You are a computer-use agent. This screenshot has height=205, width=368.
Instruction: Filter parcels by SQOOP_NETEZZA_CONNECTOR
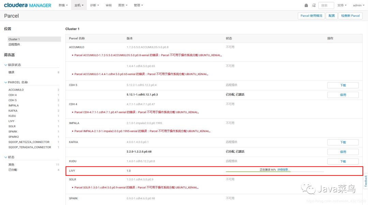coord(29,142)
